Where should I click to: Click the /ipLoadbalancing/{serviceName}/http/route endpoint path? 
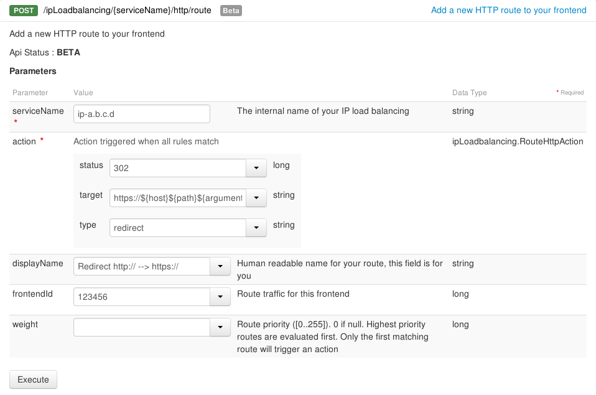click(128, 11)
